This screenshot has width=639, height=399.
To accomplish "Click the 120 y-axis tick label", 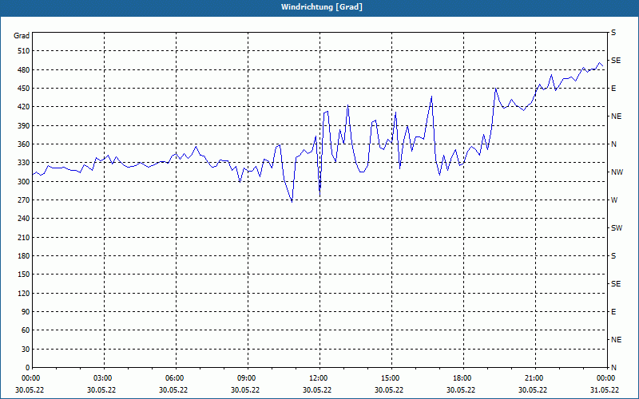I will click(24, 293).
